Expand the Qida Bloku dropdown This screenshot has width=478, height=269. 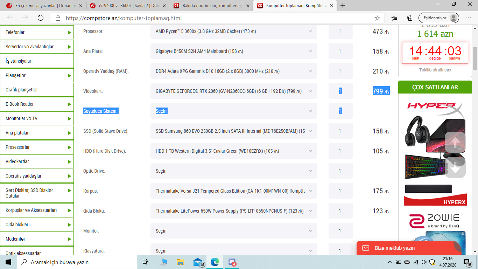point(234,211)
